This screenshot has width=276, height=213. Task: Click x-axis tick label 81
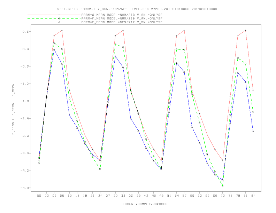coord(246,196)
